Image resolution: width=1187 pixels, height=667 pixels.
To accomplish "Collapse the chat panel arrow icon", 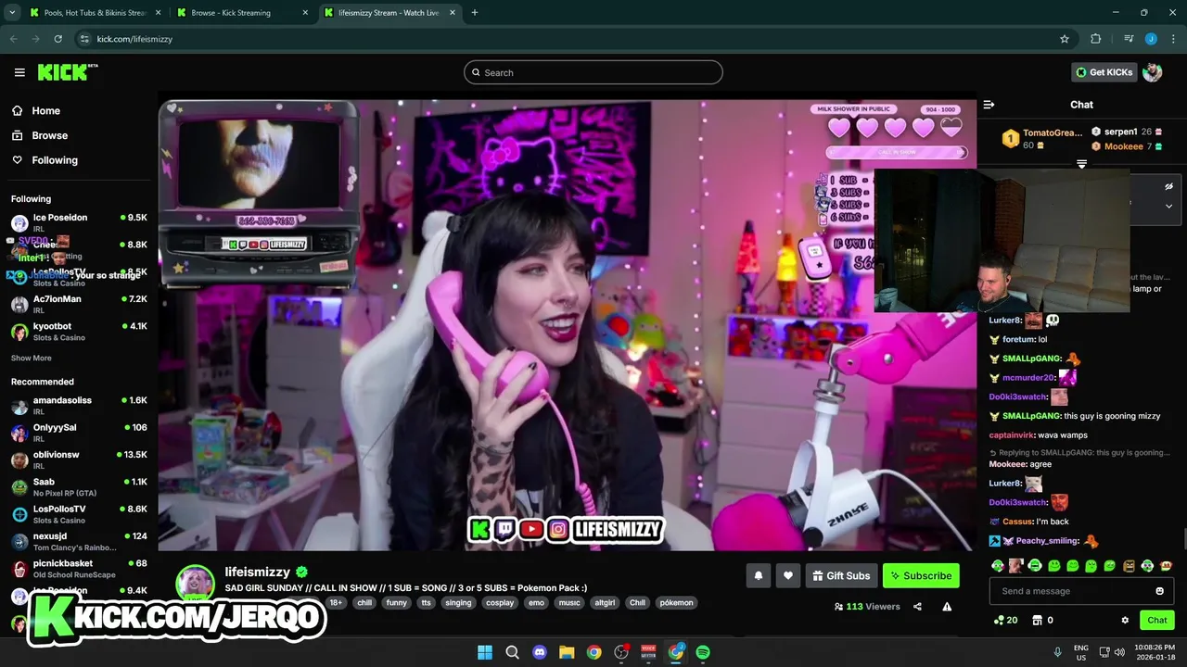I will click(989, 105).
